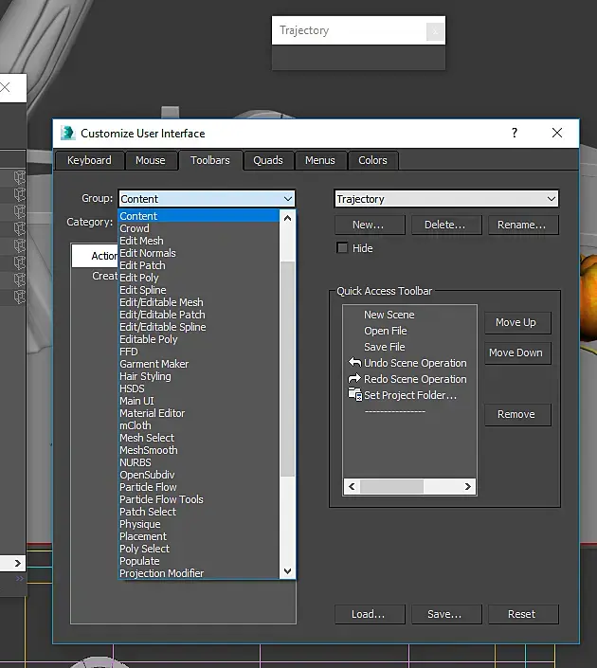Click the X on the left panel

(5, 87)
